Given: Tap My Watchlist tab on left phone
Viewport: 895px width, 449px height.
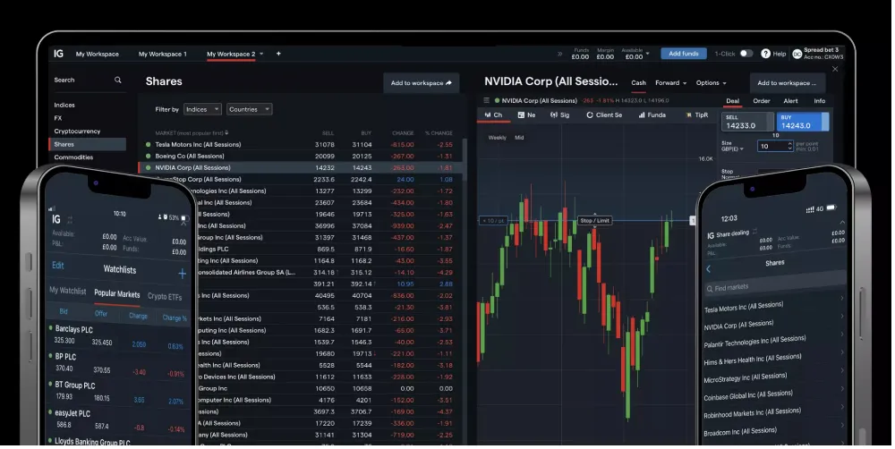Looking at the screenshot, I should tap(67, 291).
